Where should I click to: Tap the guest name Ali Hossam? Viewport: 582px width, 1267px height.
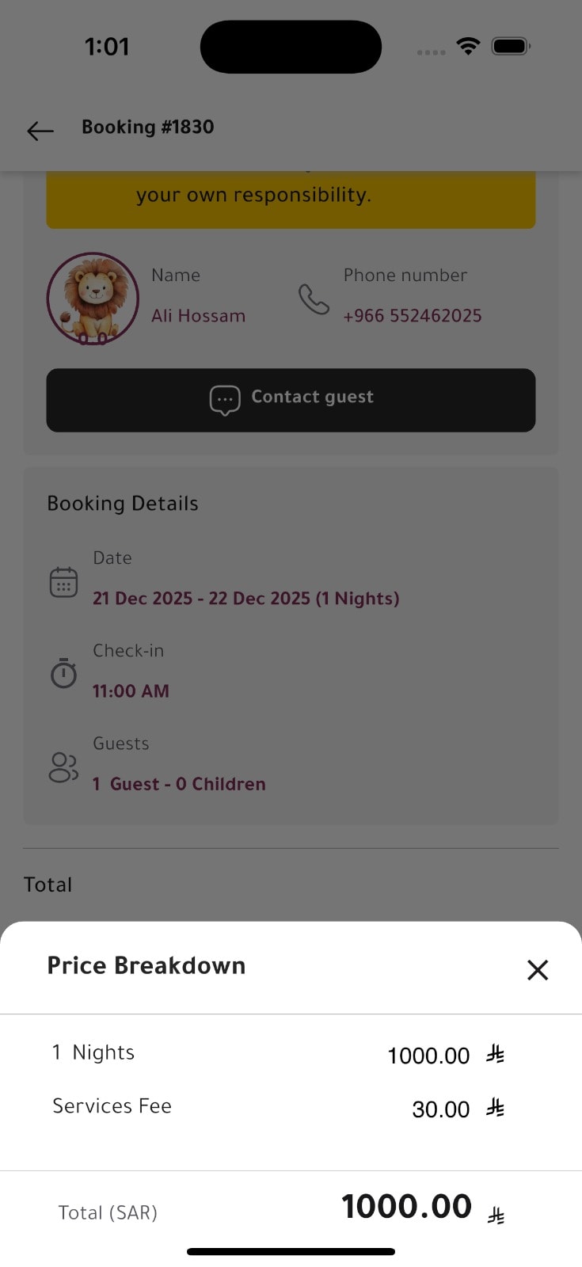[199, 316]
